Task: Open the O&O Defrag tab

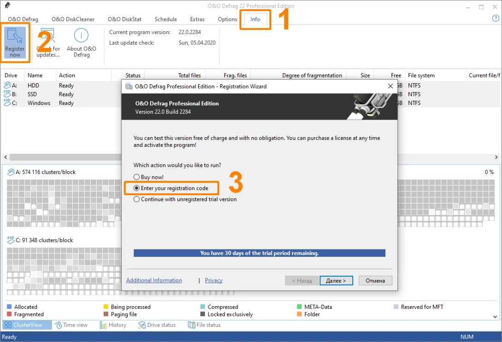Action: coord(23,19)
